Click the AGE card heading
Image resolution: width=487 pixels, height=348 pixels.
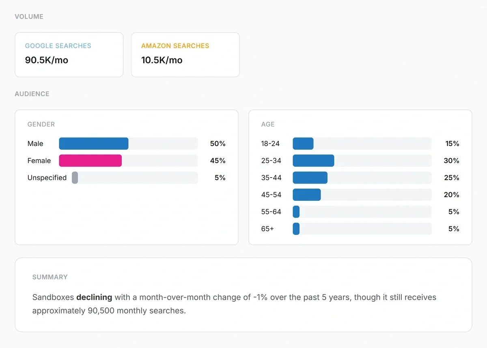click(x=268, y=125)
